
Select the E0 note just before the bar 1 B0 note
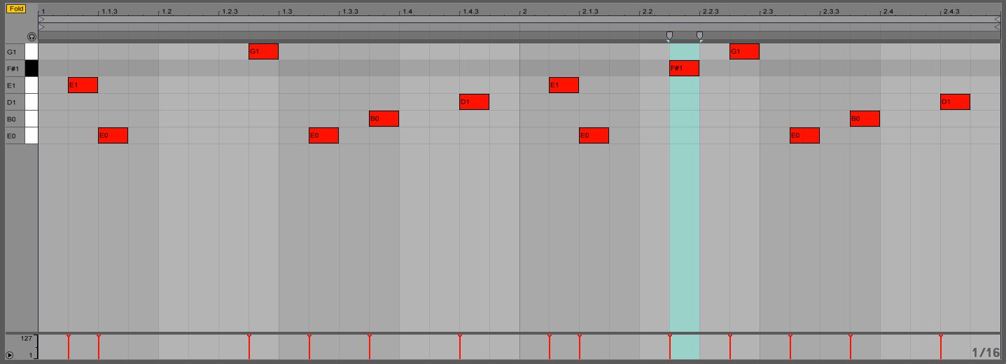[323, 136]
